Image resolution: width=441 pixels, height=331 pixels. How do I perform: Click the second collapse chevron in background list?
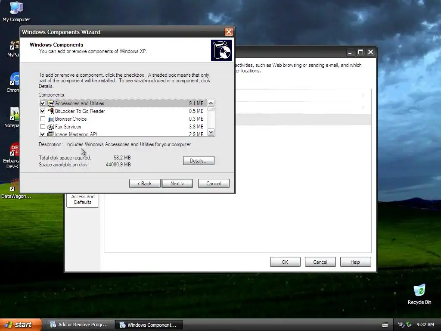(x=363, y=107)
